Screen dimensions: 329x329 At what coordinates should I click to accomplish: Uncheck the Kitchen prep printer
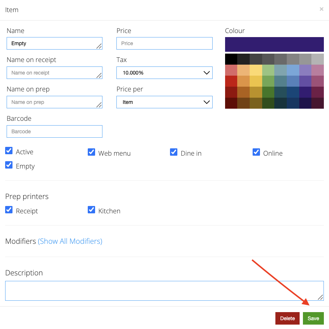click(91, 210)
